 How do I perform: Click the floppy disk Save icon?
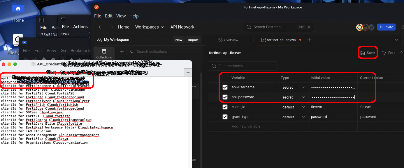363,53
